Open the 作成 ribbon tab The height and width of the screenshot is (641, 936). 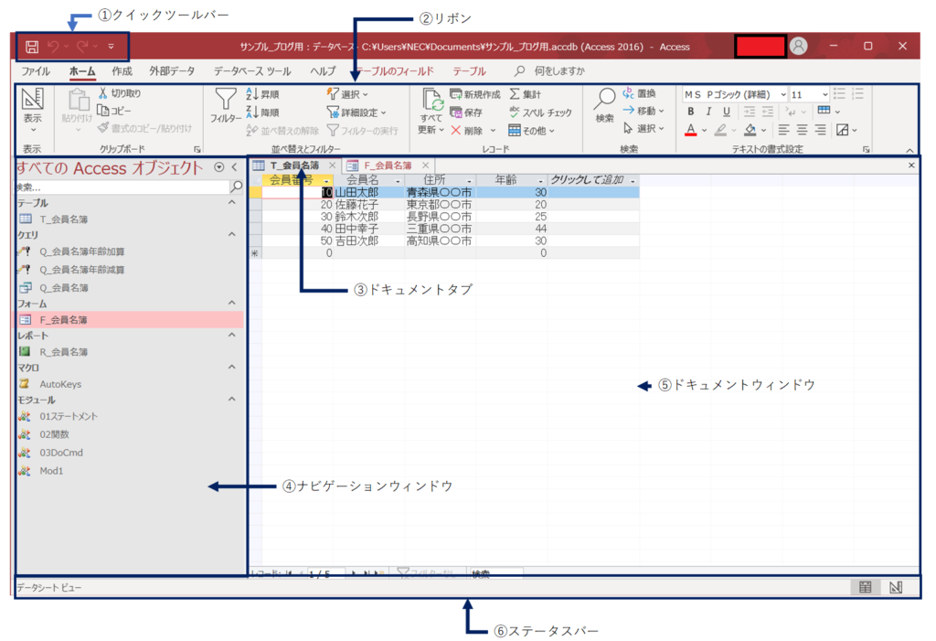122,71
